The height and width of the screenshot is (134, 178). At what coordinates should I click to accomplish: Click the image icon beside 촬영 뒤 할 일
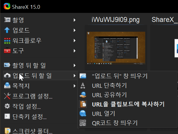click(x=7, y=65)
